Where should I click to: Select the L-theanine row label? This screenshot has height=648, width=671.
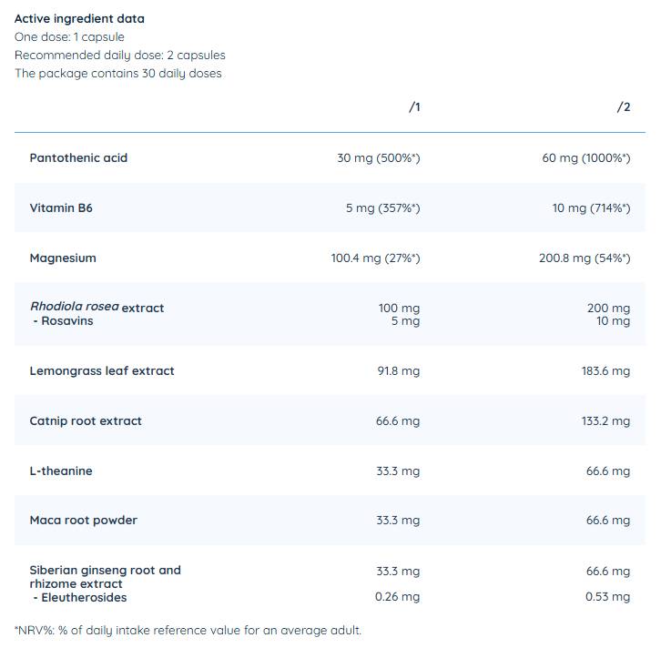(61, 471)
